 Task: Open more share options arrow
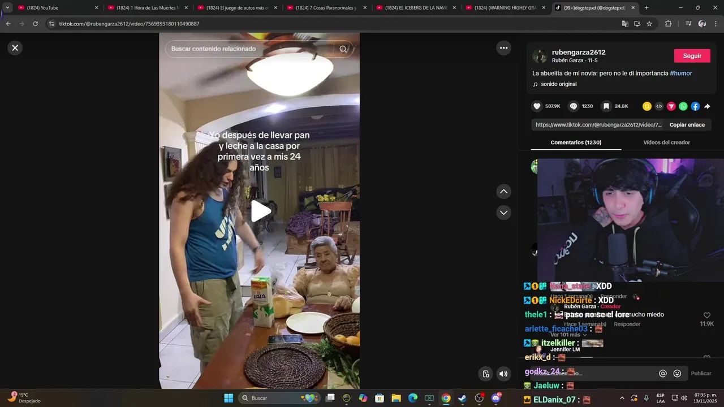click(707, 106)
